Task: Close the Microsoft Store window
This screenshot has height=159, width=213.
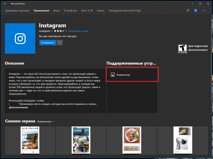Action: (x=208, y=4)
